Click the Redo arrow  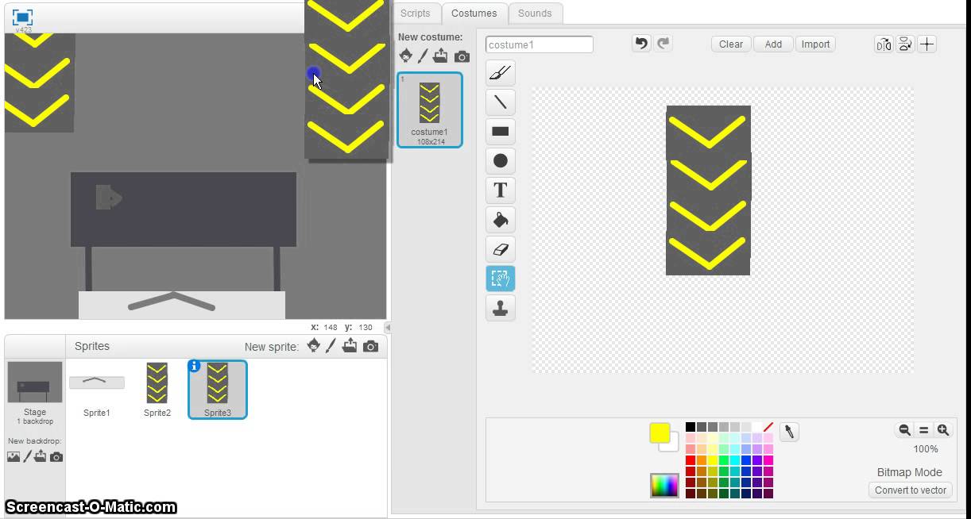click(x=663, y=44)
